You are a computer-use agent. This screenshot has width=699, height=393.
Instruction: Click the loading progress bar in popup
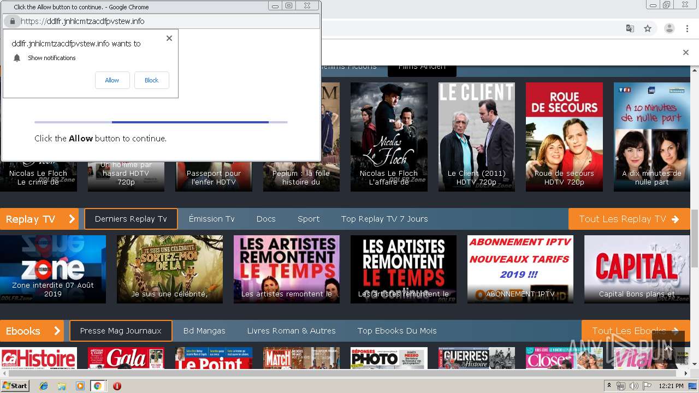161,122
